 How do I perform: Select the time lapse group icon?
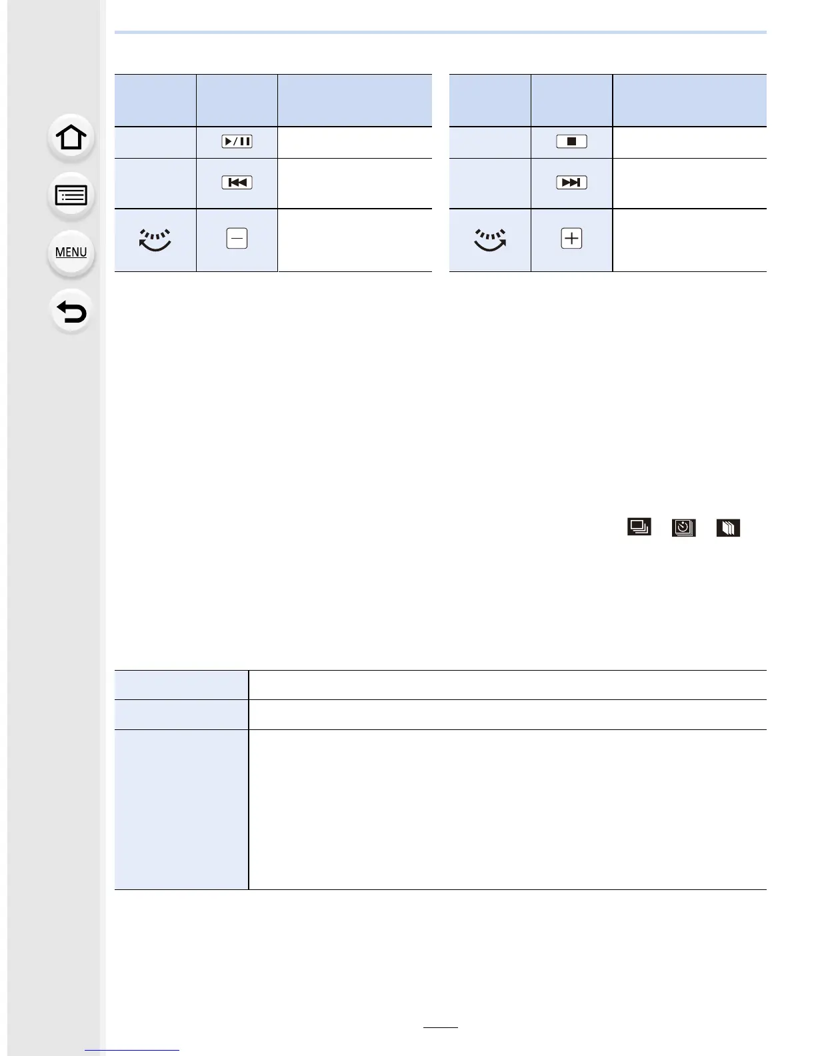683,528
